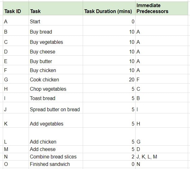
Task: Select the "Add cheese" cell
Action: pos(43,149)
